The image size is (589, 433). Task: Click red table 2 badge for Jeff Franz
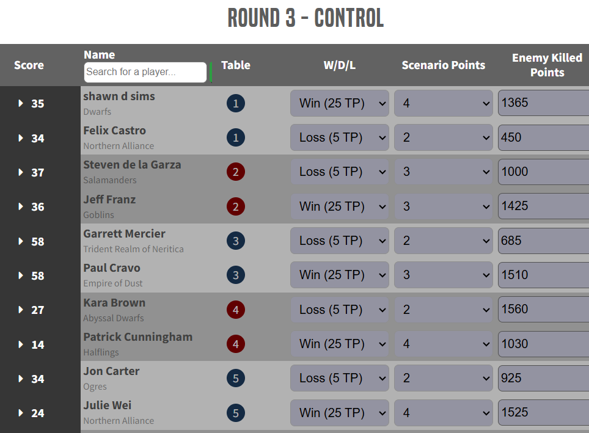(x=236, y=206)
